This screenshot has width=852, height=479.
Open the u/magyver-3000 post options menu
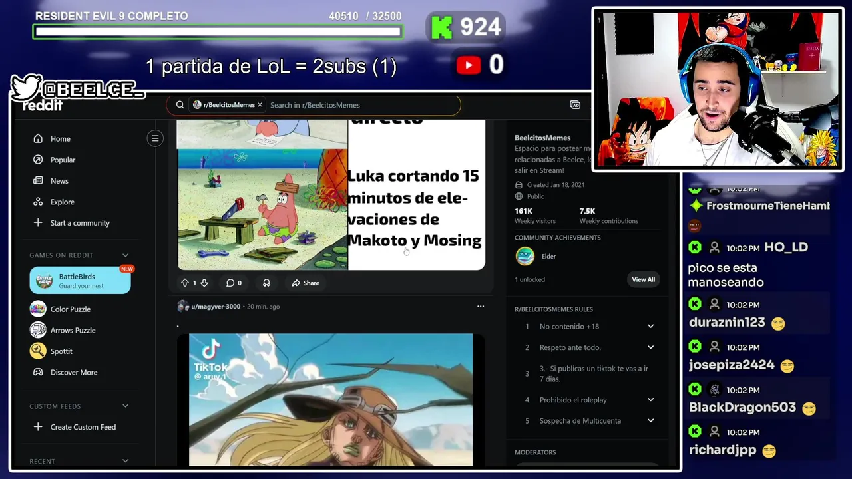pos(481,306)
